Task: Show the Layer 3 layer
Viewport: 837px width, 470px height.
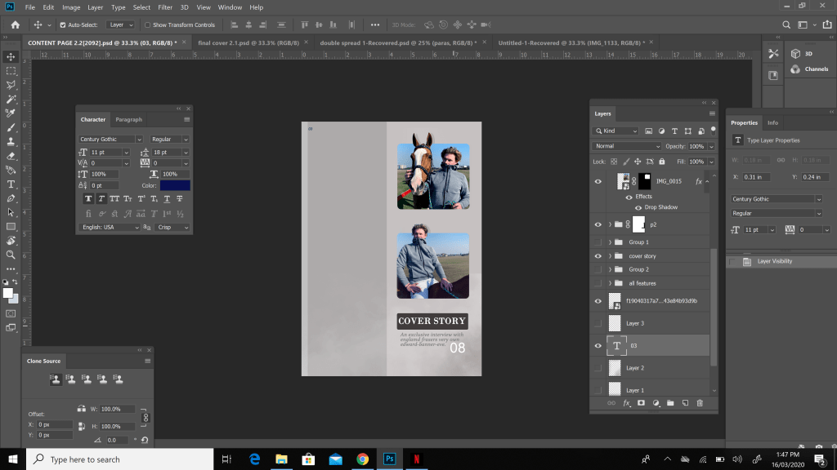Action: click(x=598, y=324)
